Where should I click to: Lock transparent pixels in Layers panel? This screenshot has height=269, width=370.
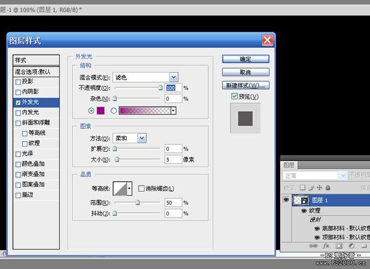(302, 188)
